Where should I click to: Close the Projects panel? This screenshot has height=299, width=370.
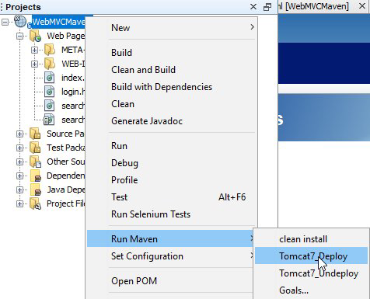click(253, 7)
